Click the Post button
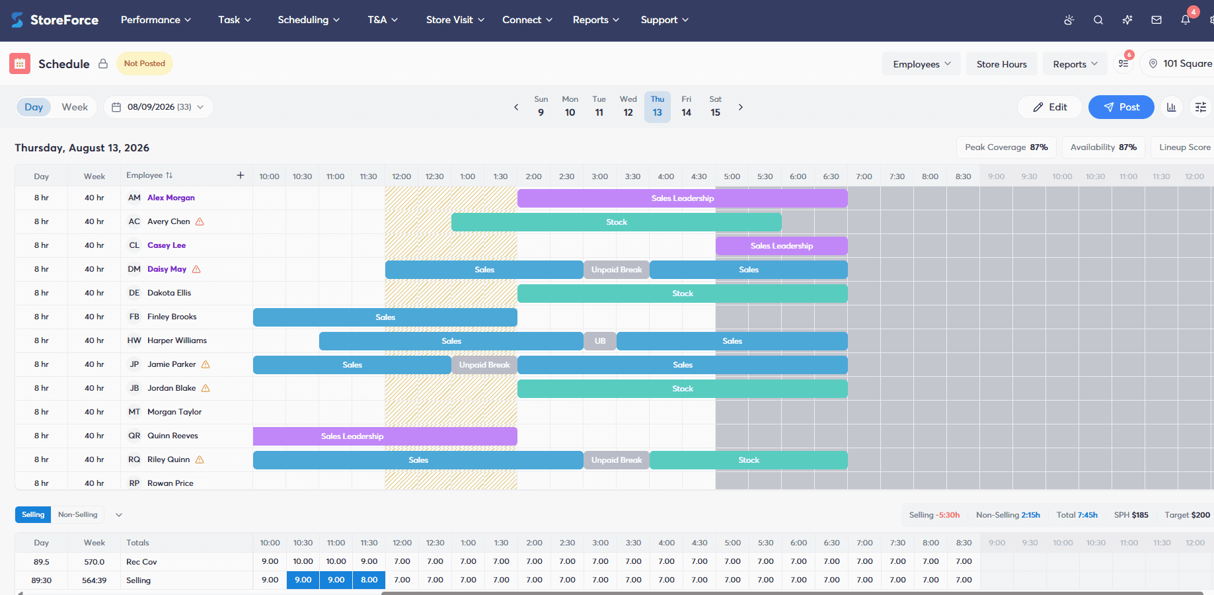Viewport: 1214px width, 595px height. [1121, 107]
